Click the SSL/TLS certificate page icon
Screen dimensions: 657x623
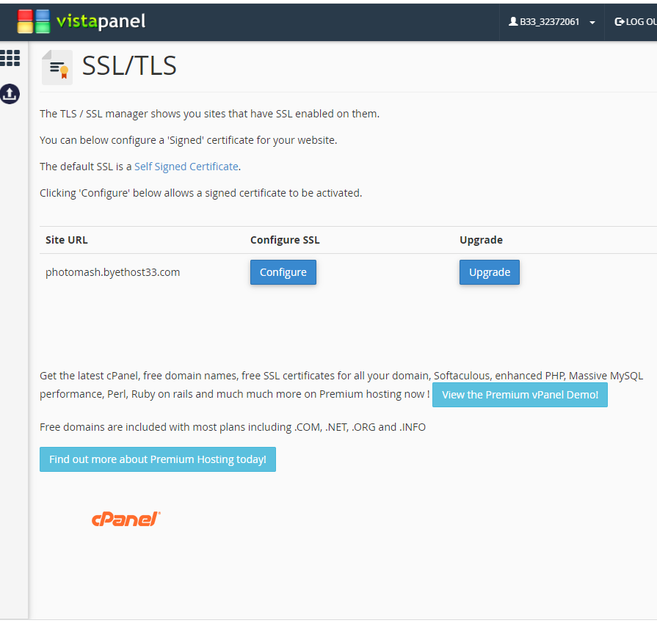click(x=57, y=68)
